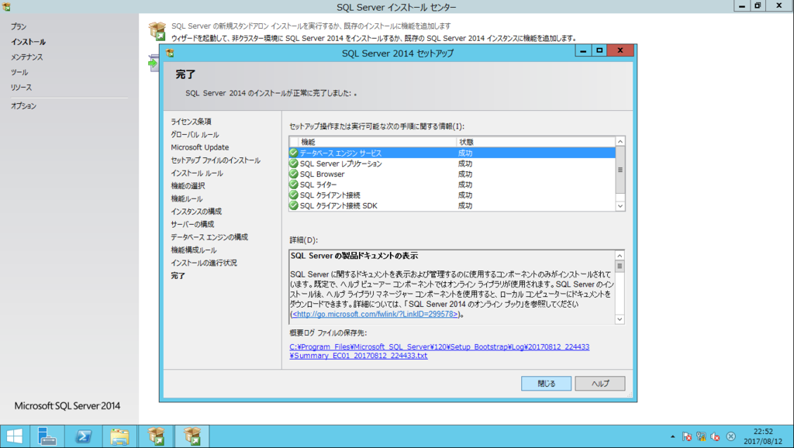
Task: Select the SQL クライアント接続 row
Action: coord(452,195)
